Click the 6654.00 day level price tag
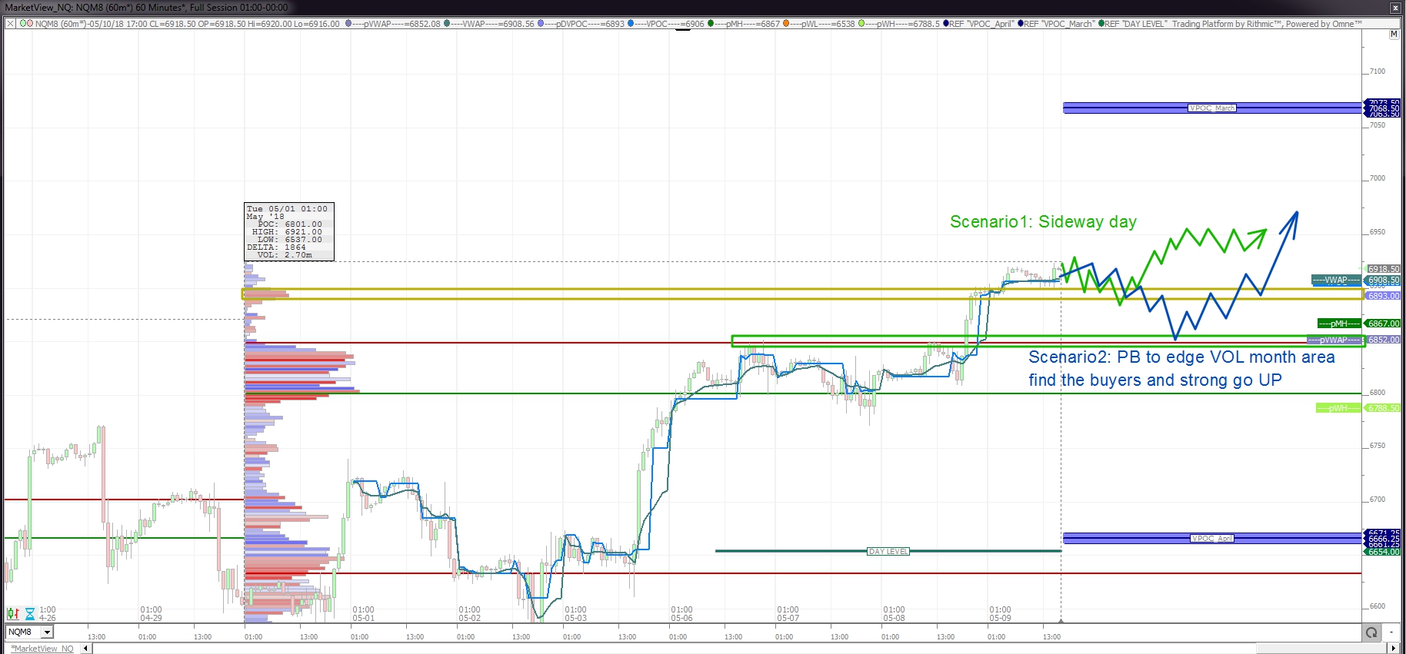 (1383, 552)
